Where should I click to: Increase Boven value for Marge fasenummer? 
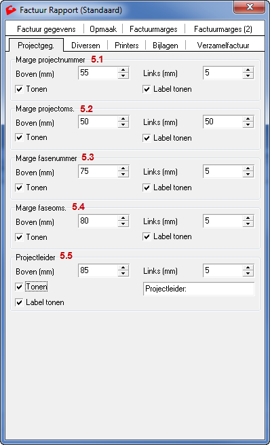tap(123, 168)
